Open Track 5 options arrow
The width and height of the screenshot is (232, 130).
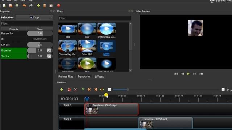point(61,105)
